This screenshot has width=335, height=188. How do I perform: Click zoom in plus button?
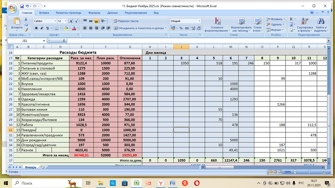tap(324, 172)
